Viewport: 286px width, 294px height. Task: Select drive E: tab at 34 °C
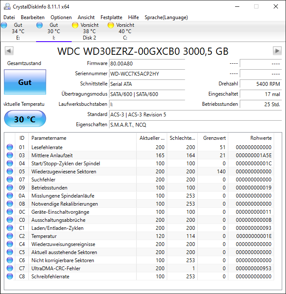tap(18, 31)
